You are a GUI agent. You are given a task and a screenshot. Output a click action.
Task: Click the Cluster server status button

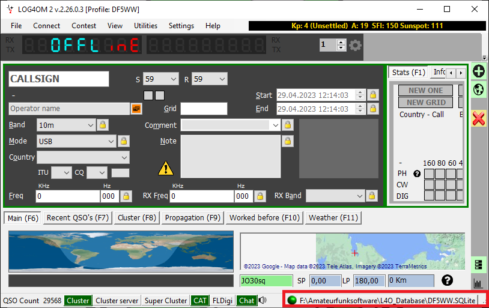click(117, 301)
